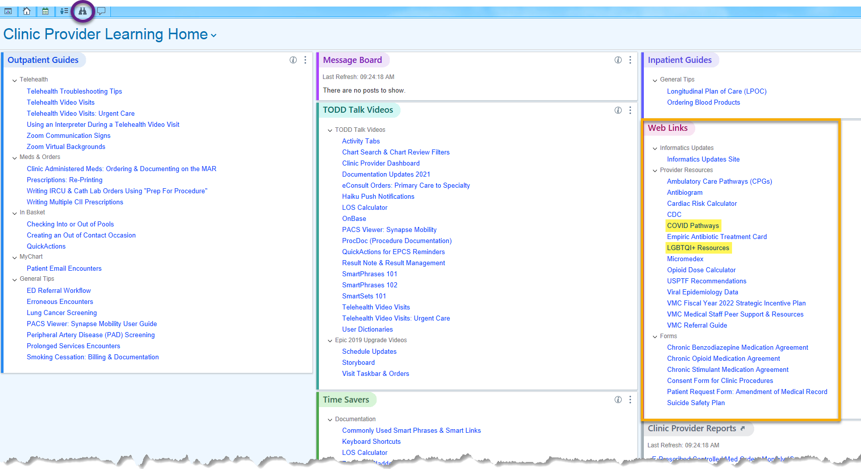Image resolution: width=861 pixels, height=469 pixels.
Task: Open the Clinic Provider Learning Home dropdown
Action: coord(214,35)
